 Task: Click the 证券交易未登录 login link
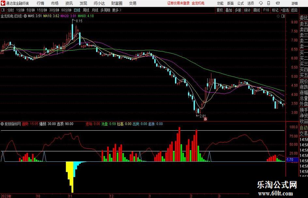[x=178, y=3]
